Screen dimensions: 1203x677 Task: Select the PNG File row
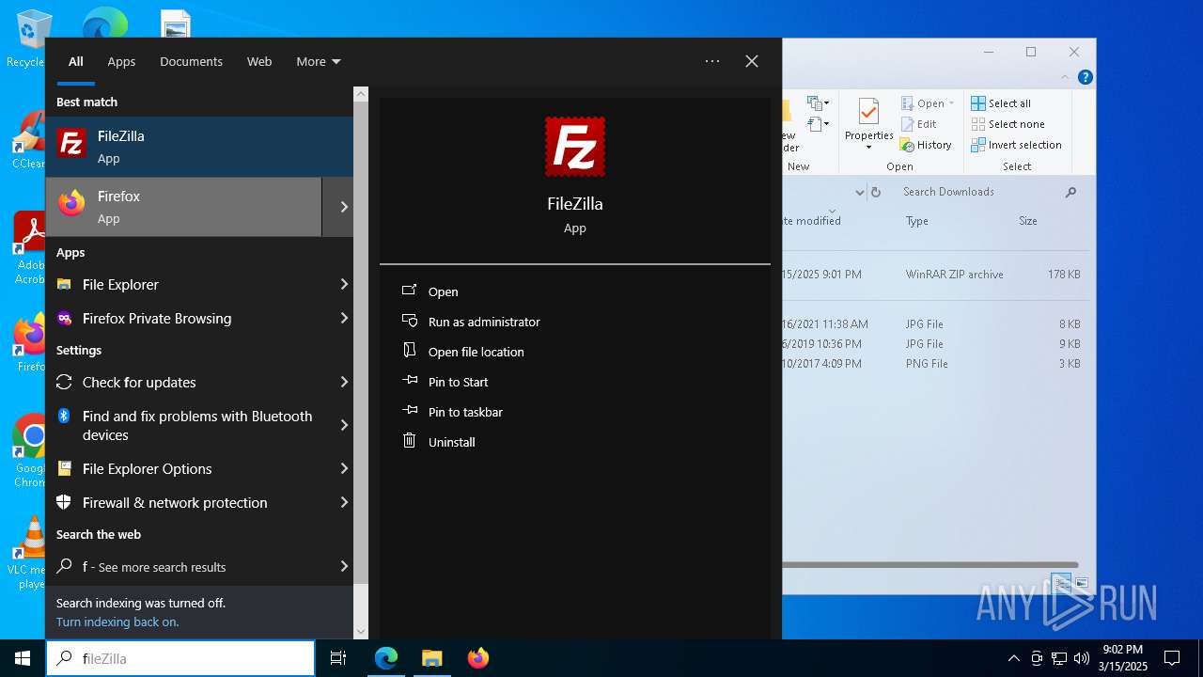tap(935, 364)
